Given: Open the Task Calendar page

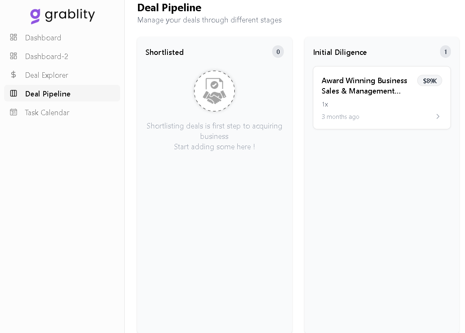Looking at the screenshot, I should (47, 113).
